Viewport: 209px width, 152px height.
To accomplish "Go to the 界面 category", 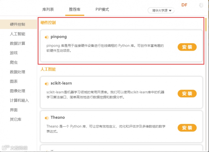I will tap(14, 110).
